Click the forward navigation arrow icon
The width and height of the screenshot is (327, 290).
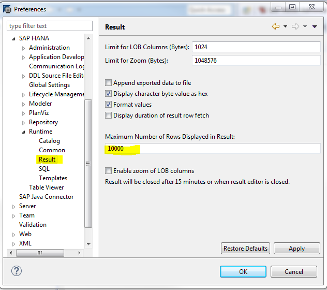point(295,26)
